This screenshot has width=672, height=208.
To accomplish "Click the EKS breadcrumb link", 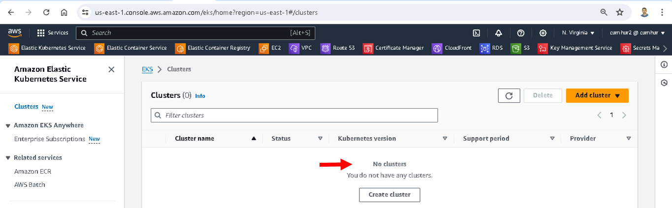I will [147, 69].
